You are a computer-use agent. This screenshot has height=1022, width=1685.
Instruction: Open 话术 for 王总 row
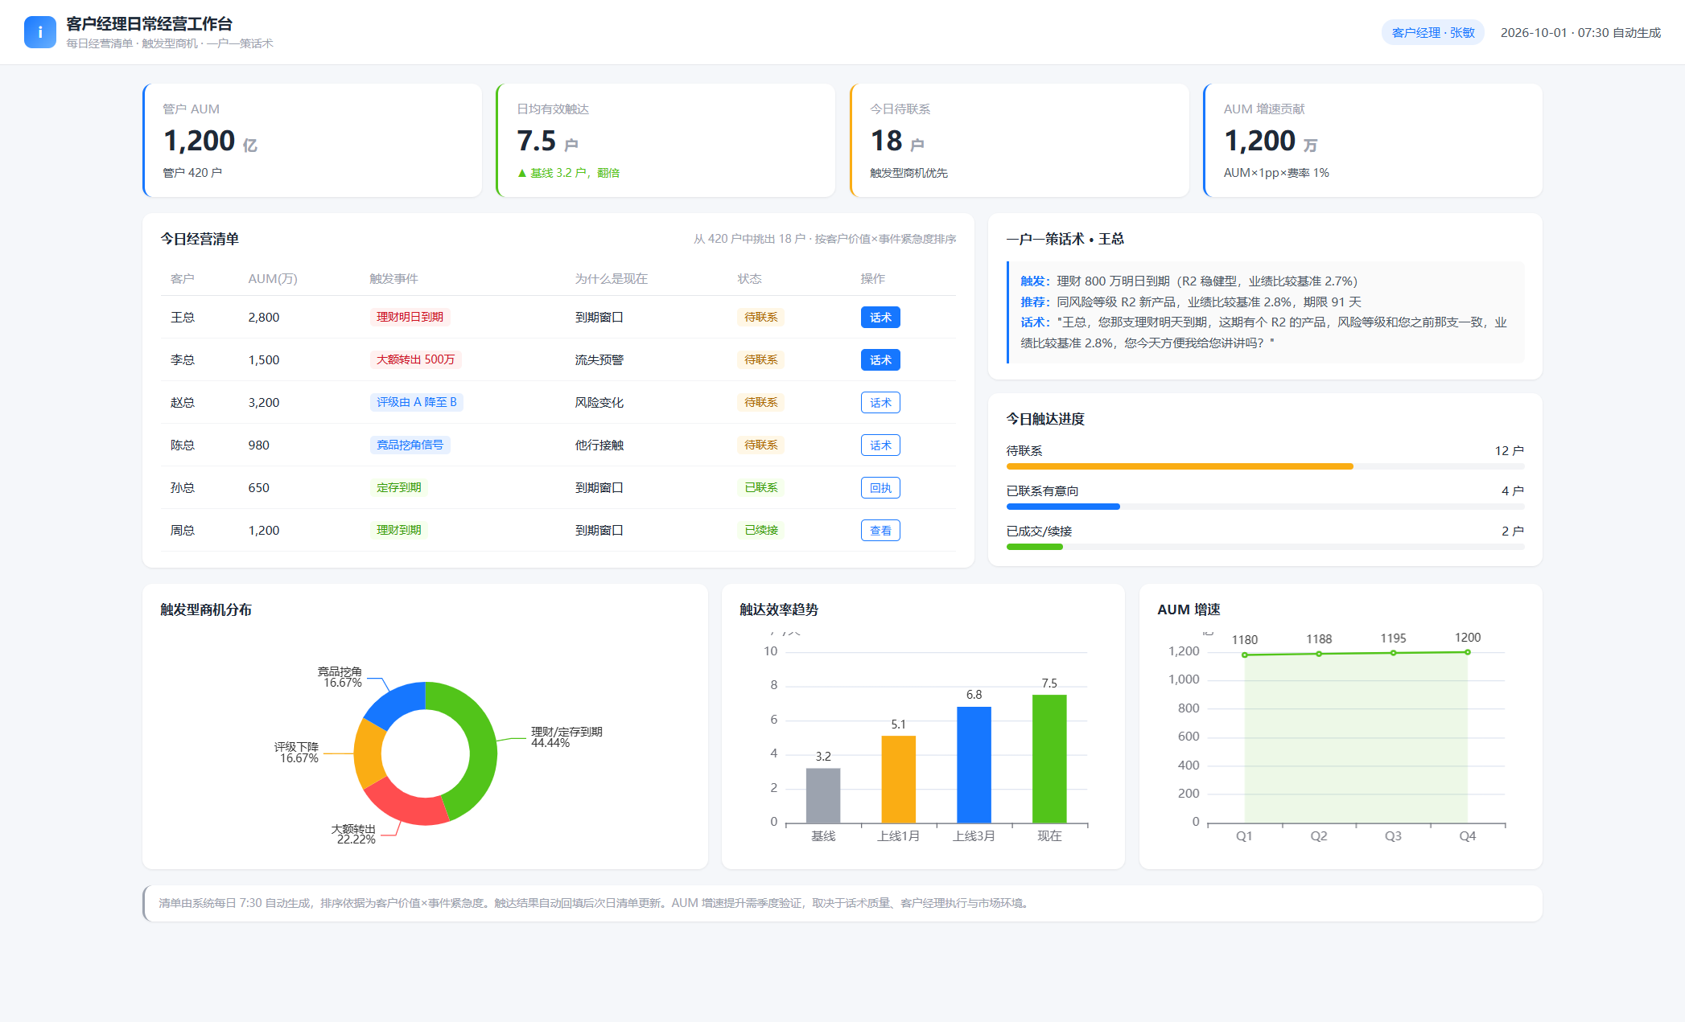(x=880, y=318)
